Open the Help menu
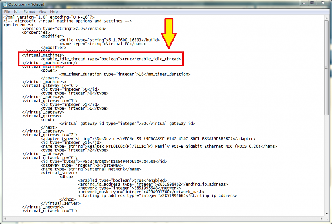The width and height of the screenshot is (332, 224). click(54, 11)
